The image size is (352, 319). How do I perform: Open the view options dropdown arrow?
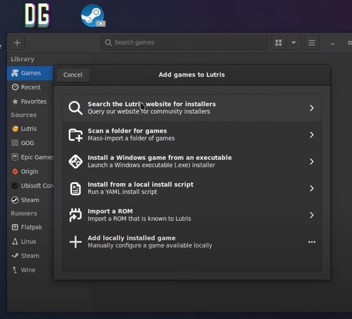coord(293,43)
